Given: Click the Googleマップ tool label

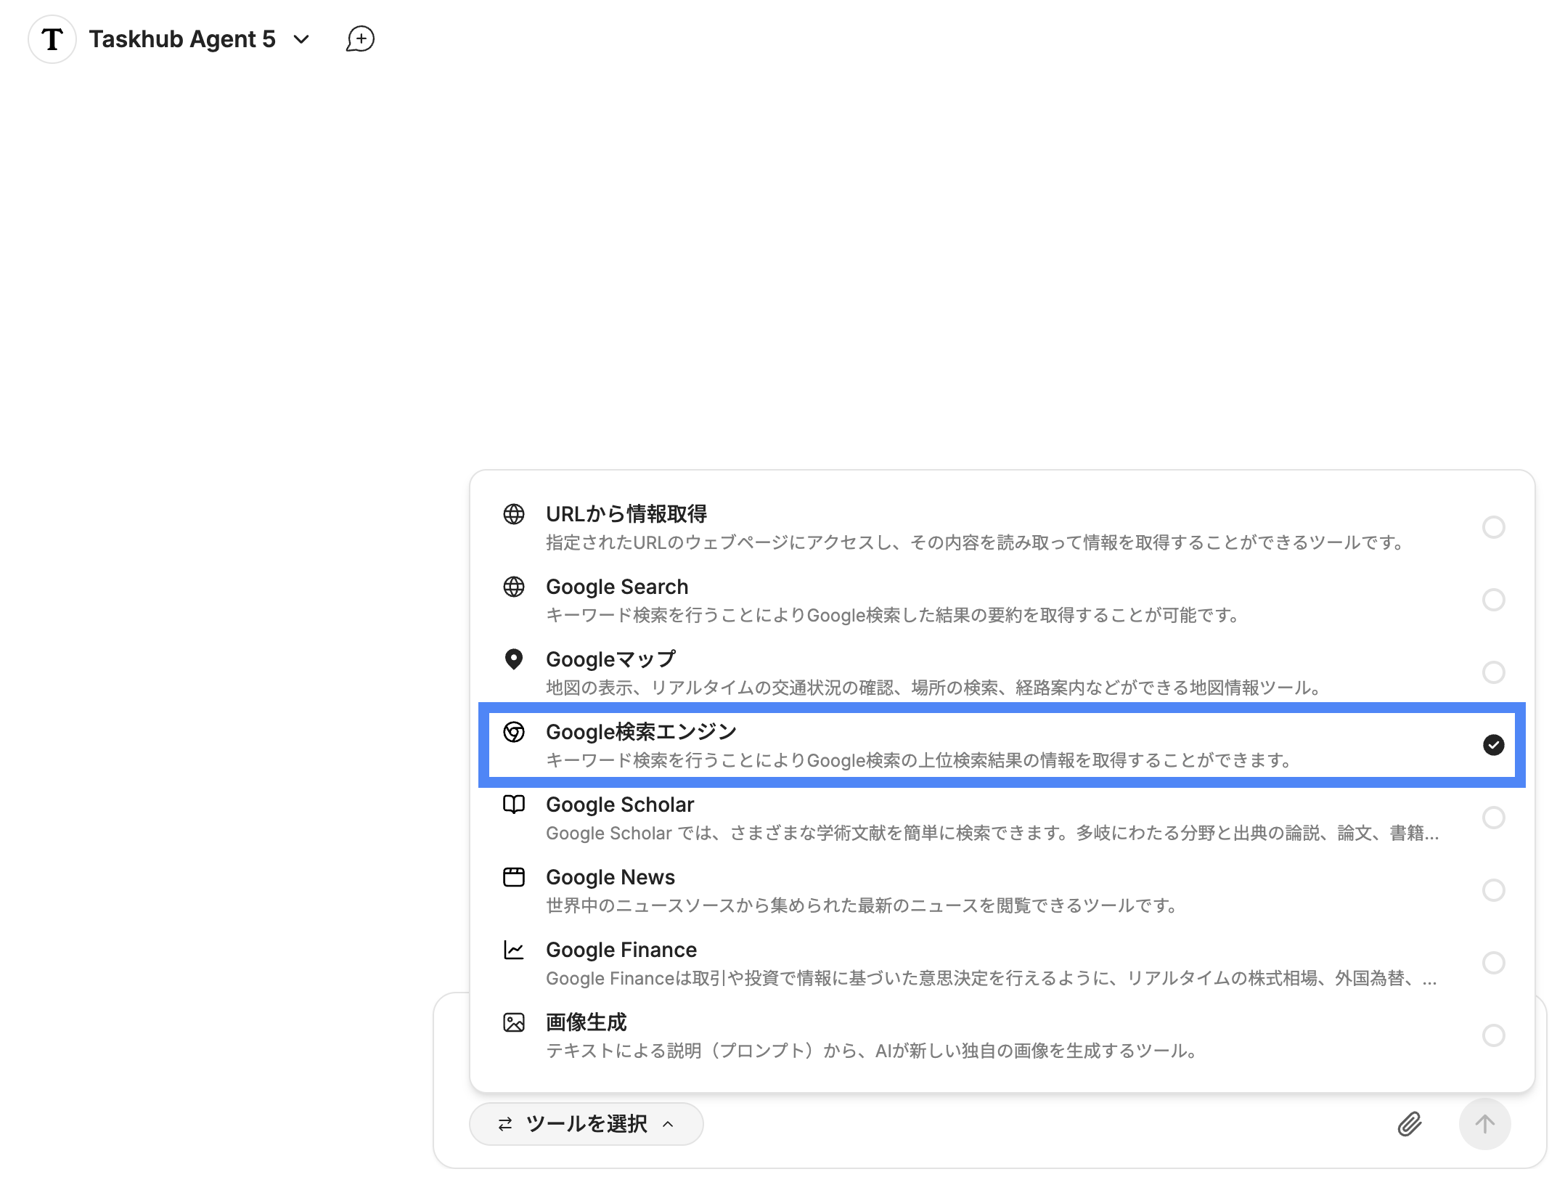Looking at the screenshot, I should coord(610,659).
